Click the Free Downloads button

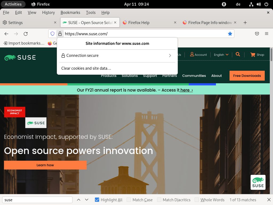[x=247, y=76]
